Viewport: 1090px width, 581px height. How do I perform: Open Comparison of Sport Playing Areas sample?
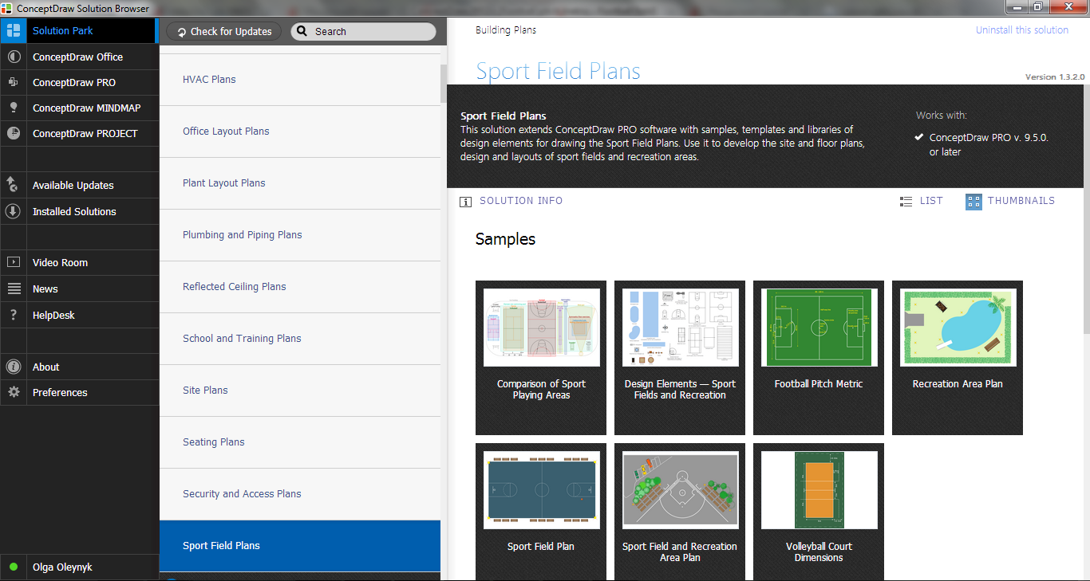point(541,358)
